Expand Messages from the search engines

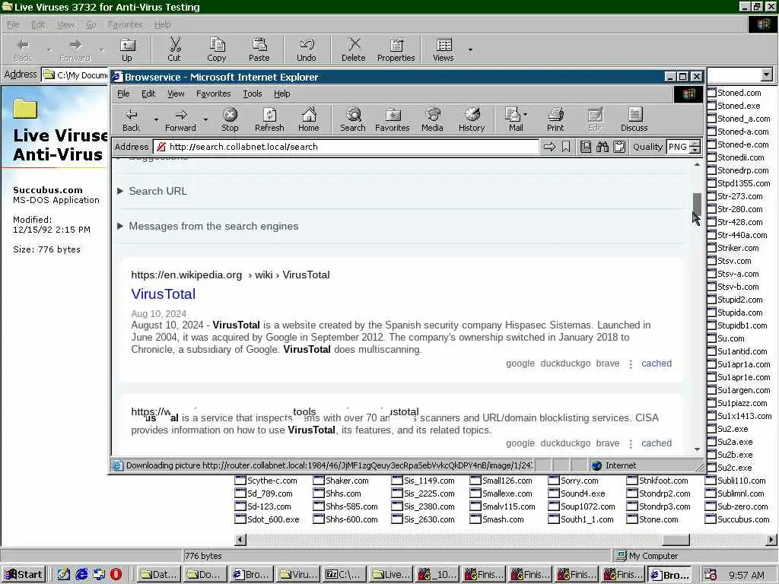coord(213,226)
